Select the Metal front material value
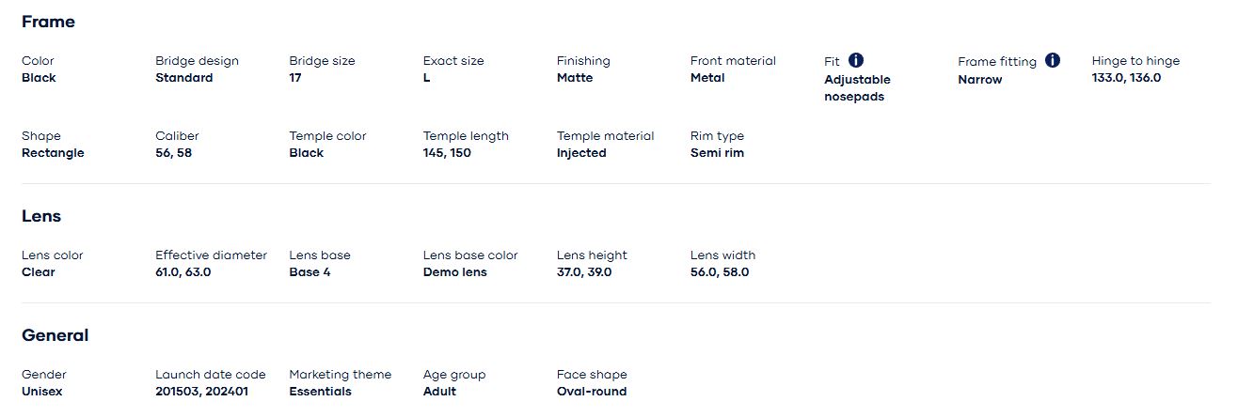The width and height of the screenshot is (1238, 417). coord(707,78)
